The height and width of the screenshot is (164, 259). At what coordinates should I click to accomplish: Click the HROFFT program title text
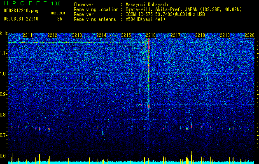tap(26, 3)
